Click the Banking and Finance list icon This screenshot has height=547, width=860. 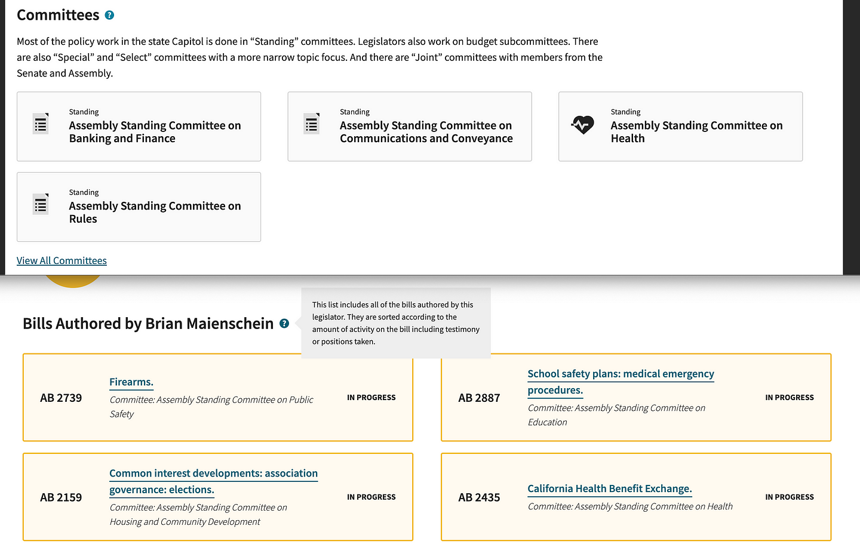(x=41, y=124)
